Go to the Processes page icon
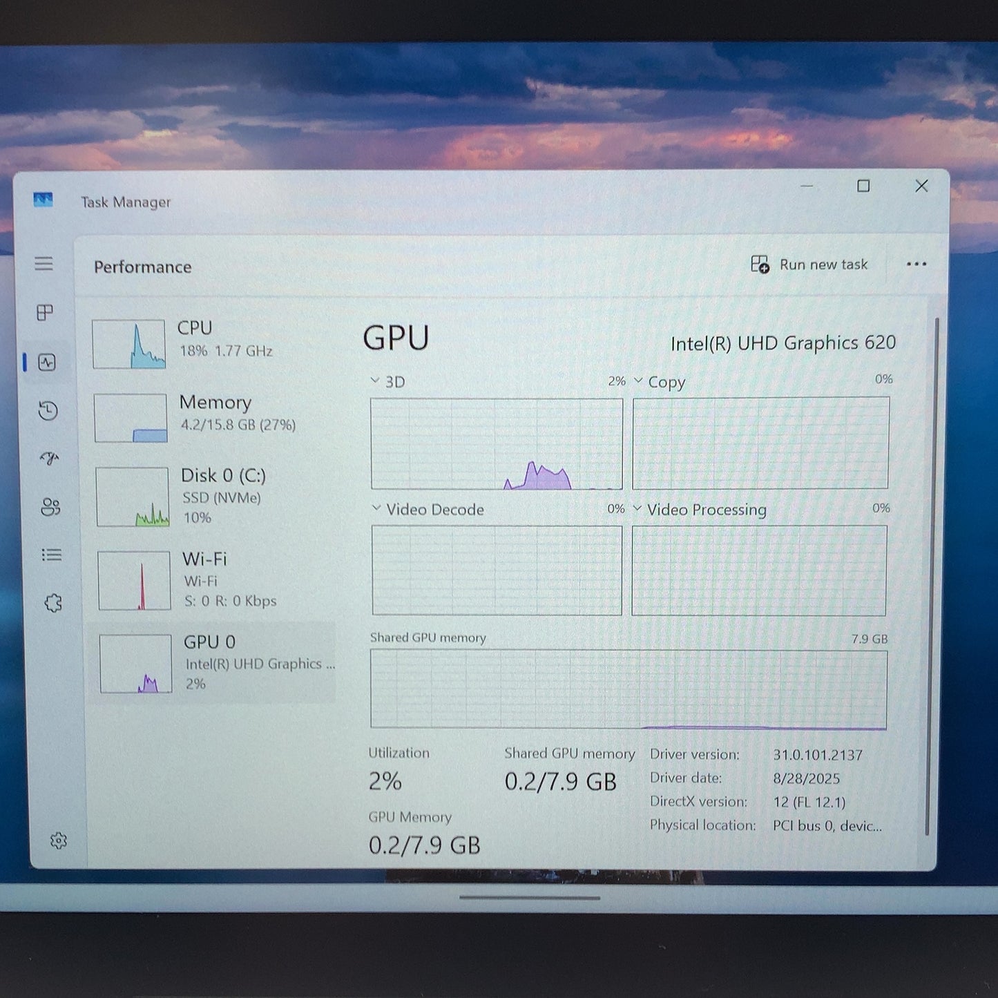 [x=45, y=313]
